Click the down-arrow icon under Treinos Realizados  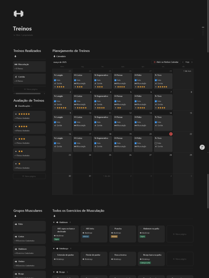click(15, 56)
